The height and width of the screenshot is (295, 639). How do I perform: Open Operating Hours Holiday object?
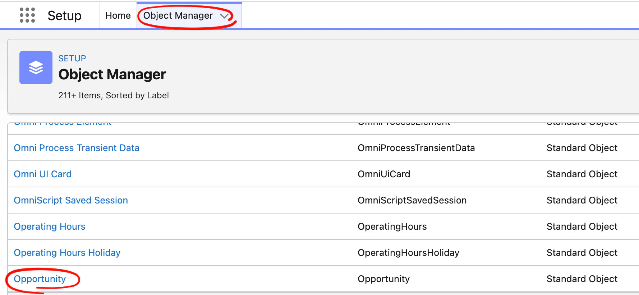[67, 253]
